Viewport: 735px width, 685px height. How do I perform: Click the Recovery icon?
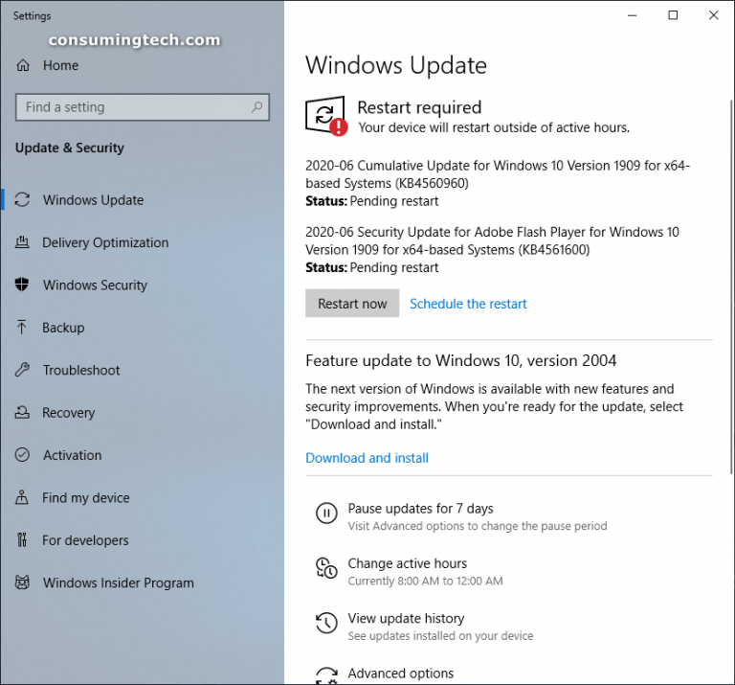[22, 412]
